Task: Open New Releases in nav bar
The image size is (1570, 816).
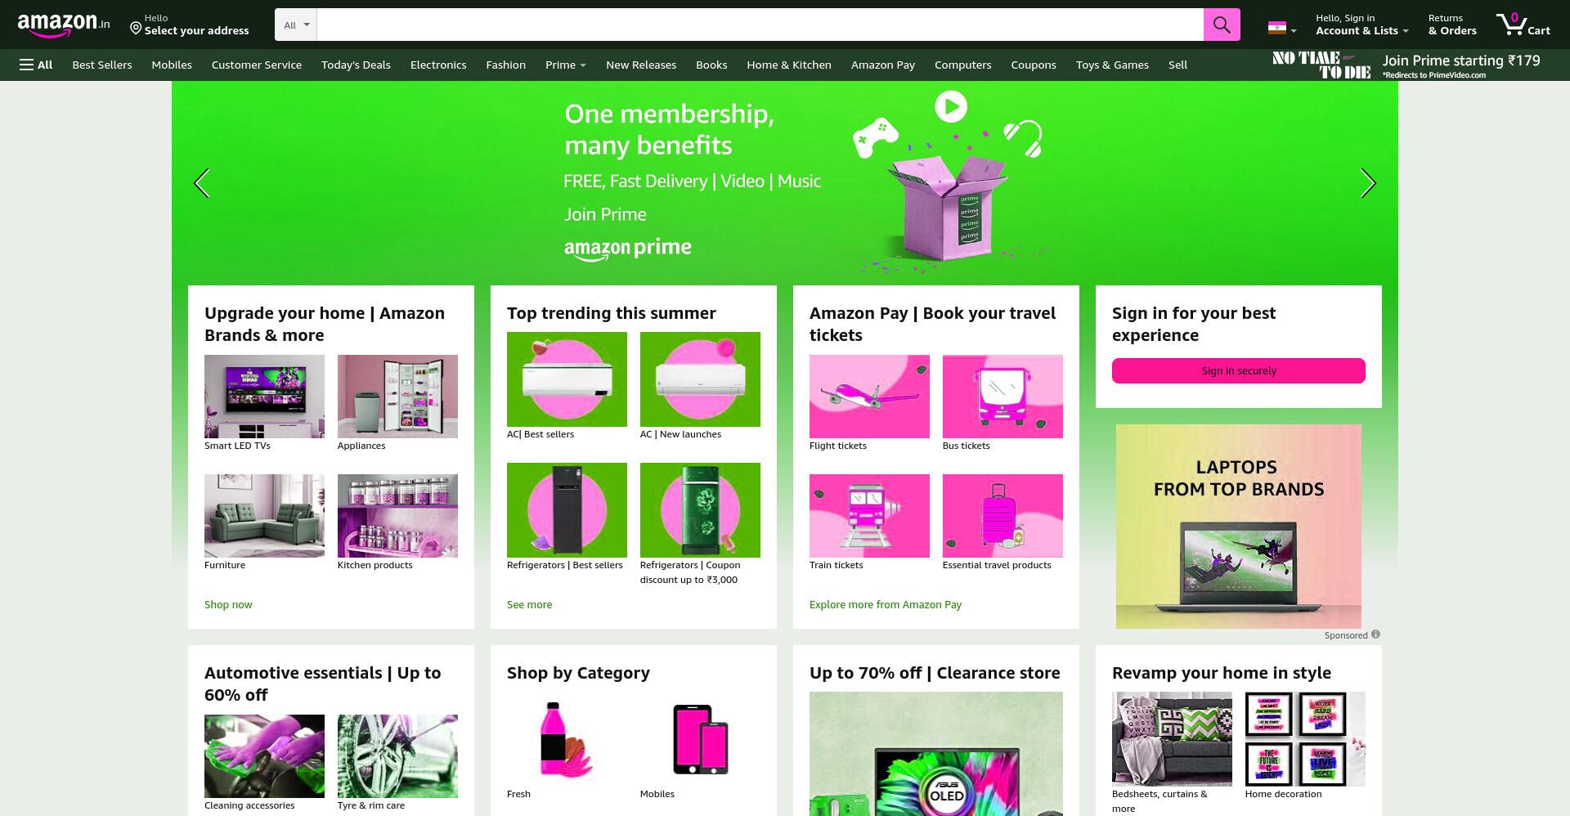Action: [x=641, y=65]
